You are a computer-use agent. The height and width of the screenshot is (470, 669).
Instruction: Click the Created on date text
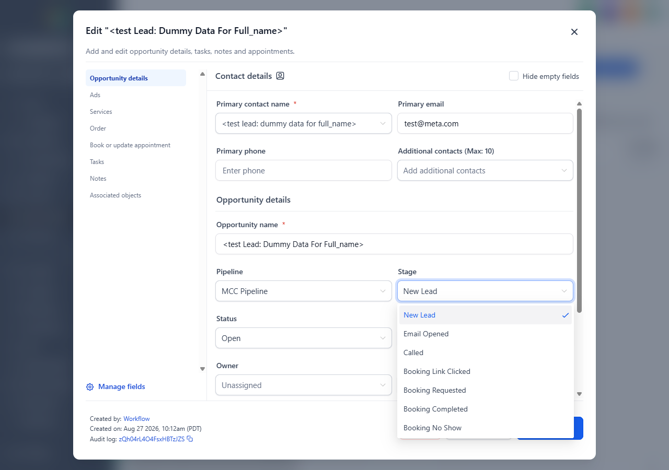click(146, 429)
